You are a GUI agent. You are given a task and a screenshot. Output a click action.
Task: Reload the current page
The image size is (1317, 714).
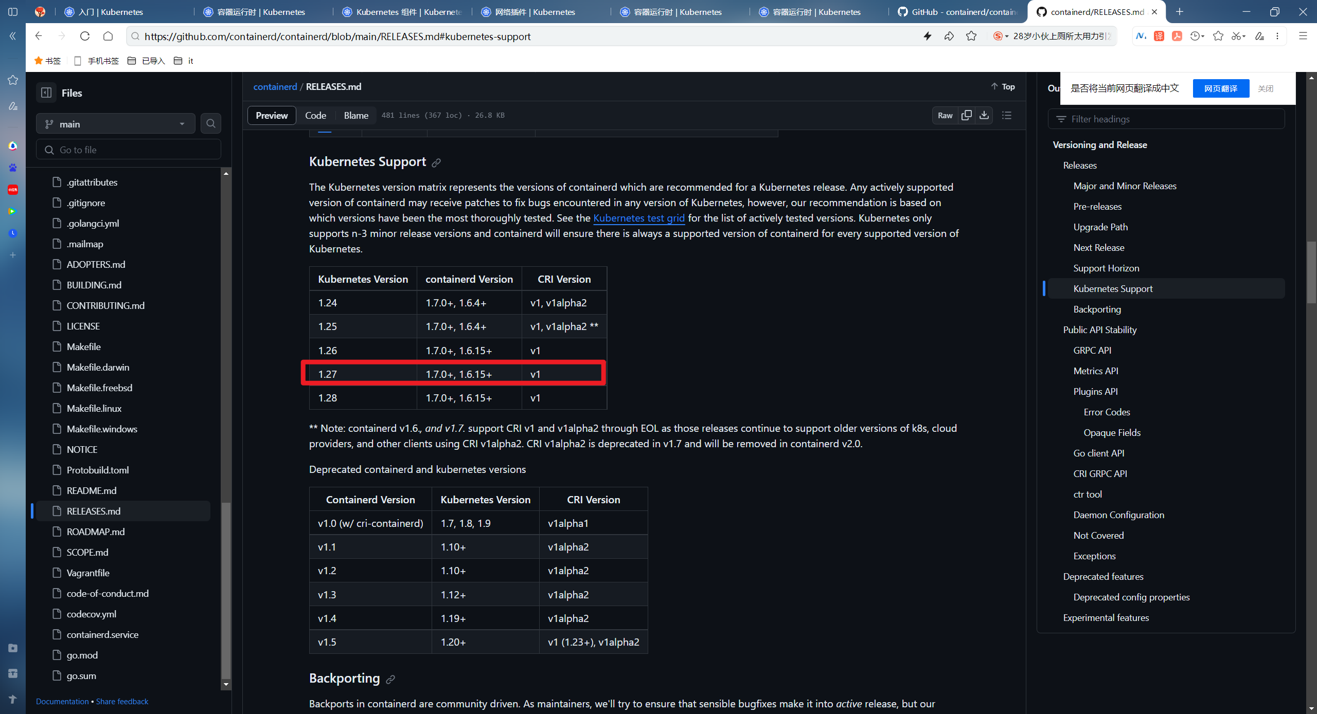pyautogui.click(x=85, y=36)
